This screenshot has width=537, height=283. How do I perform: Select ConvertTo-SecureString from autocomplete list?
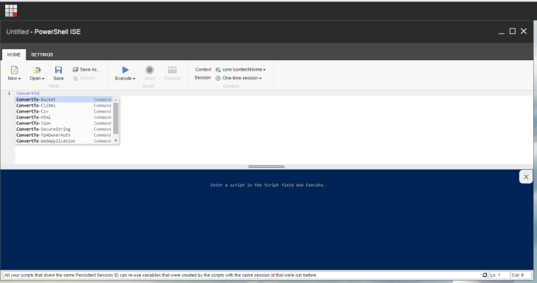tap(64, 129)
